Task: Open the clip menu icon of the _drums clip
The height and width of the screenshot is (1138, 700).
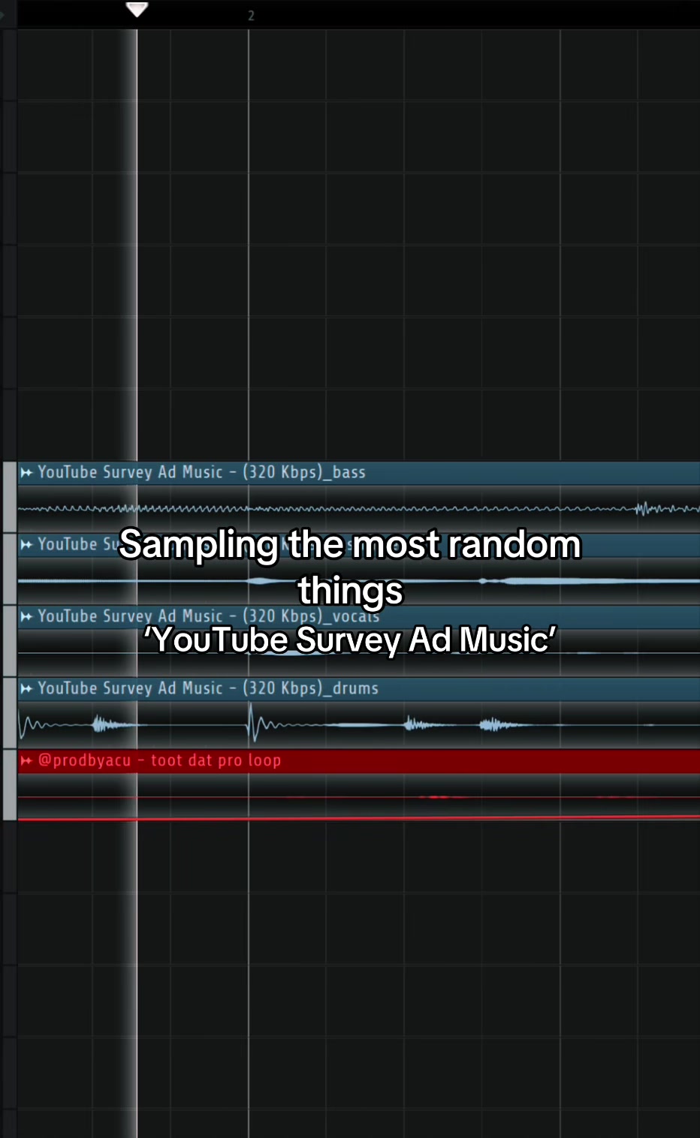Action: (x=26, y=688)
